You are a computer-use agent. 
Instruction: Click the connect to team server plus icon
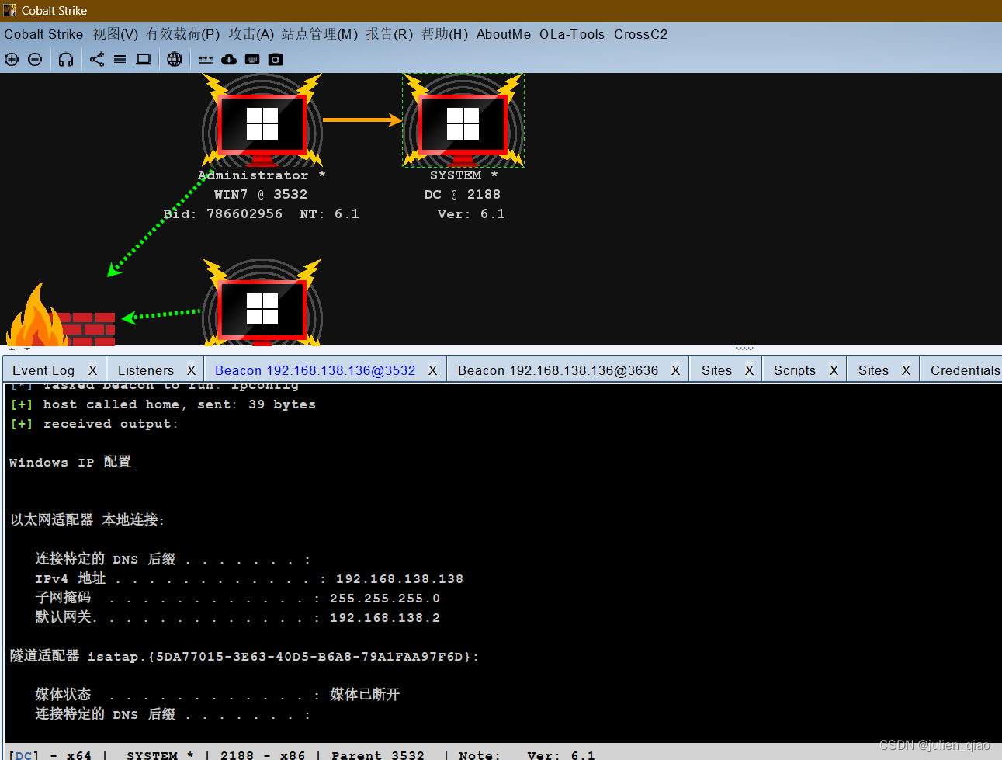click(x=12, y=60)
